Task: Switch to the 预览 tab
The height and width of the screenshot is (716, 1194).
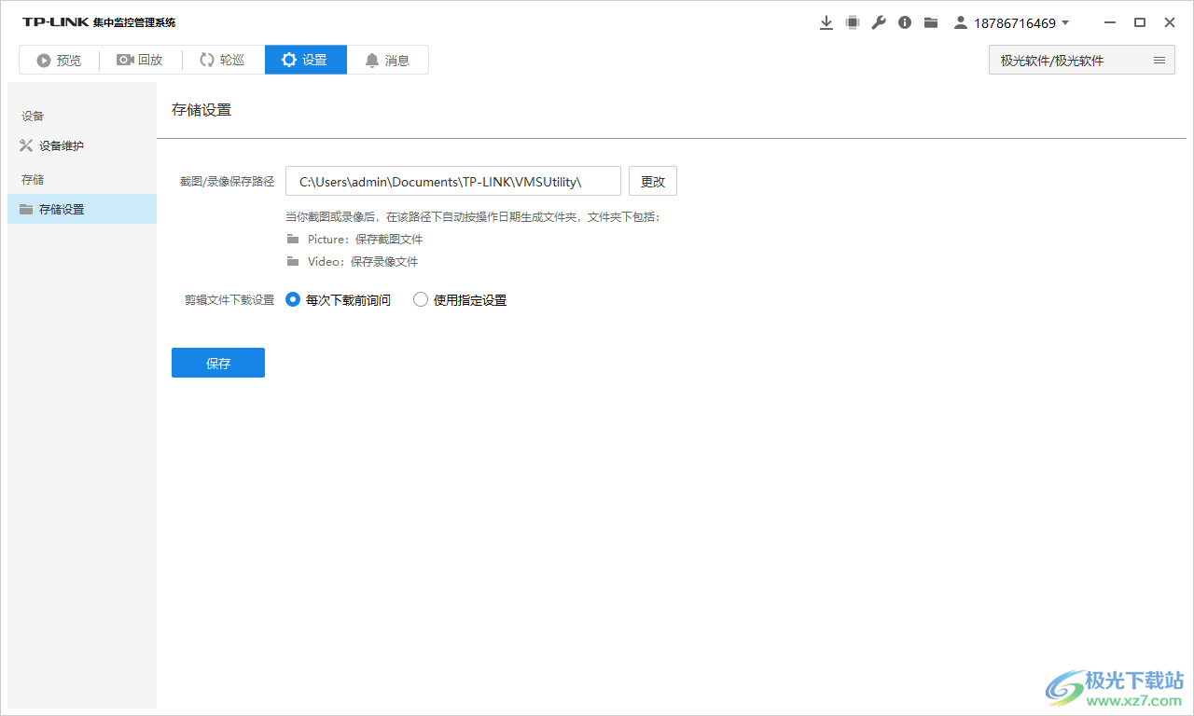Action: pos(58,59)
